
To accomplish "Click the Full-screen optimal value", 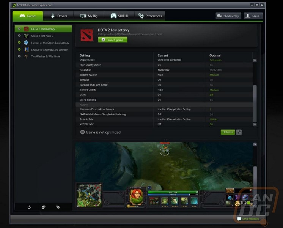I will tap(215, 60).
